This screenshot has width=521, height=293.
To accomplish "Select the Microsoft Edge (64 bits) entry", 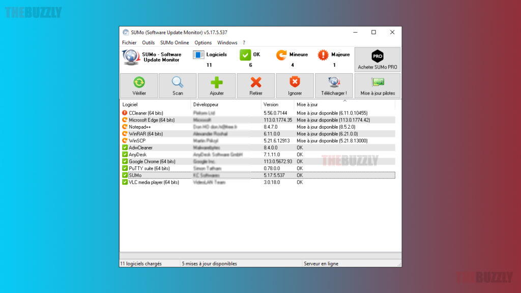I will coord(152,120).
